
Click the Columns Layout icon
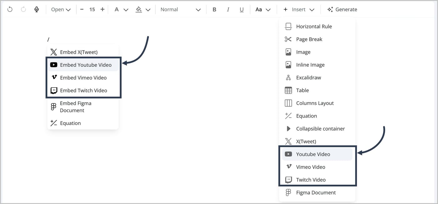288,103
